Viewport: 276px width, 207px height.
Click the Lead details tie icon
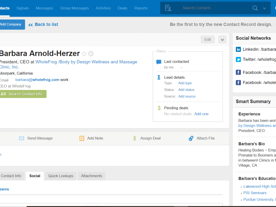tap(159, 78)
